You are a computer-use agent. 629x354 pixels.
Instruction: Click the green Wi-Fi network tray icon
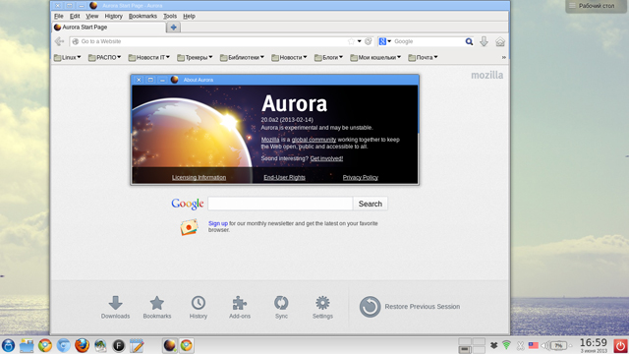(x=507, y=345)
